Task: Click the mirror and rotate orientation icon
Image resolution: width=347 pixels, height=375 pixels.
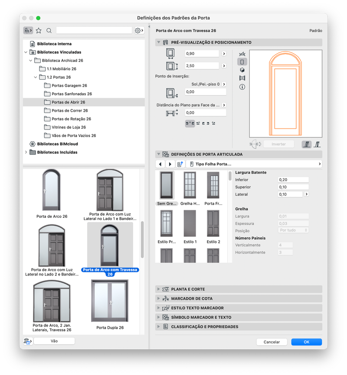Action: point(255,144)
